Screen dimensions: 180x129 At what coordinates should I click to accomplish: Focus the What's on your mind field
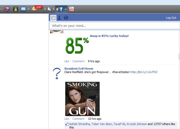tap(115, 26)
